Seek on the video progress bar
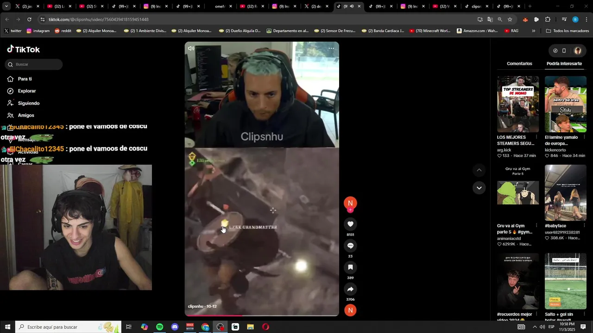 tap(262, 315)
